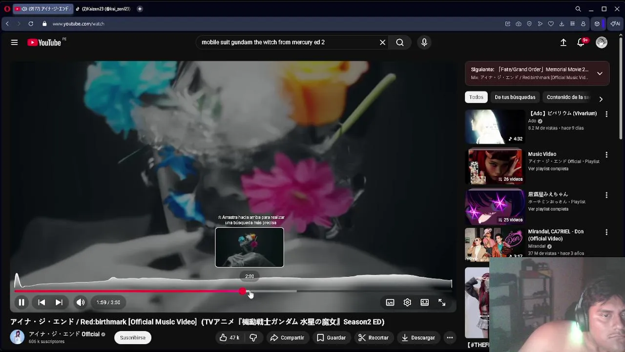Open Miranda!, CA7RIEL - Don video title

point(556,235)
